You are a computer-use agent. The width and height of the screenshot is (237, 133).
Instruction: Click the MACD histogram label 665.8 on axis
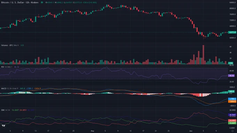tap(231, 91)
